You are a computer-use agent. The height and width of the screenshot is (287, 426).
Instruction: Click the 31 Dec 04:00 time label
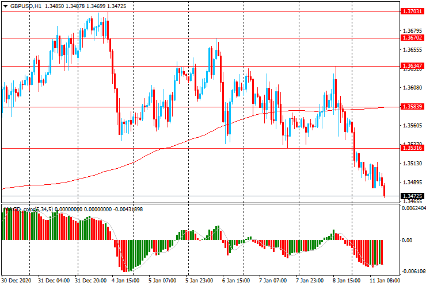(x=54, y=281)
